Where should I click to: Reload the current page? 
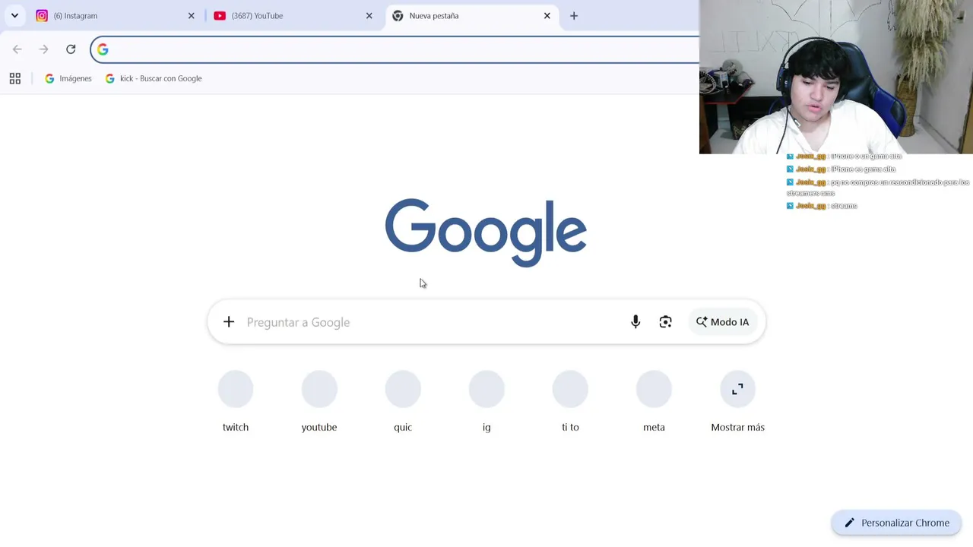(x=71, y=49)
